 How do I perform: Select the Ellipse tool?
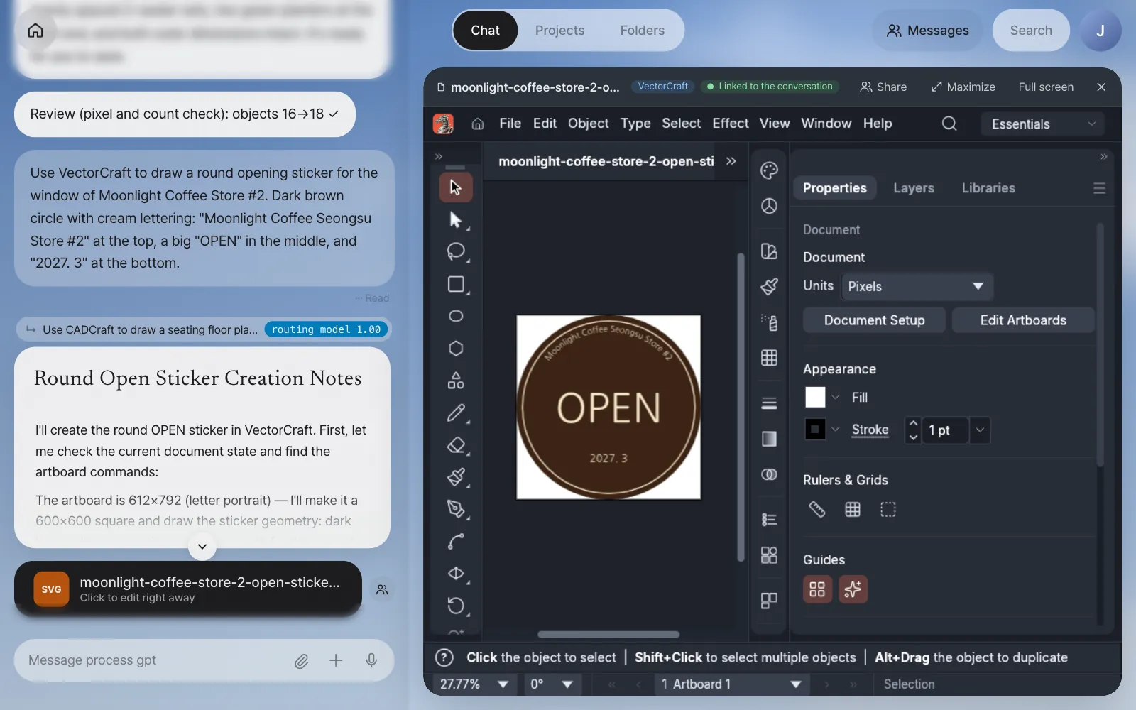pyautogui.click(x=456, y=316)
